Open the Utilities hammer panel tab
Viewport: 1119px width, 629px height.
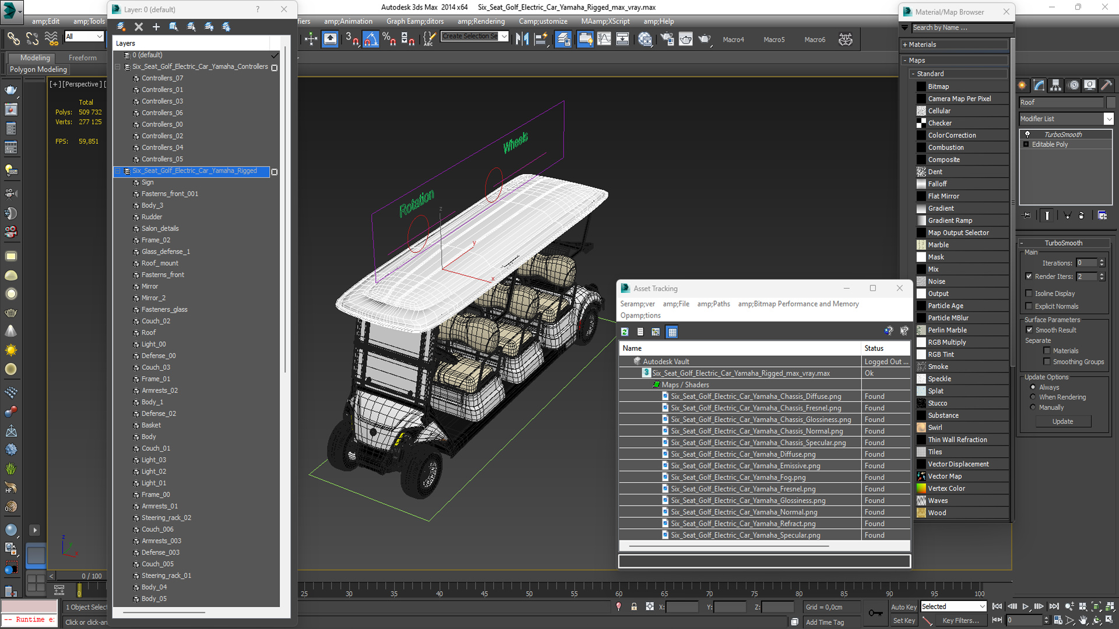(1106, 85)
